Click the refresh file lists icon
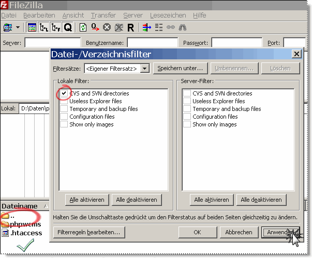Image resolution: width=312 pixels, height=258 pixels. coord(83,27)
